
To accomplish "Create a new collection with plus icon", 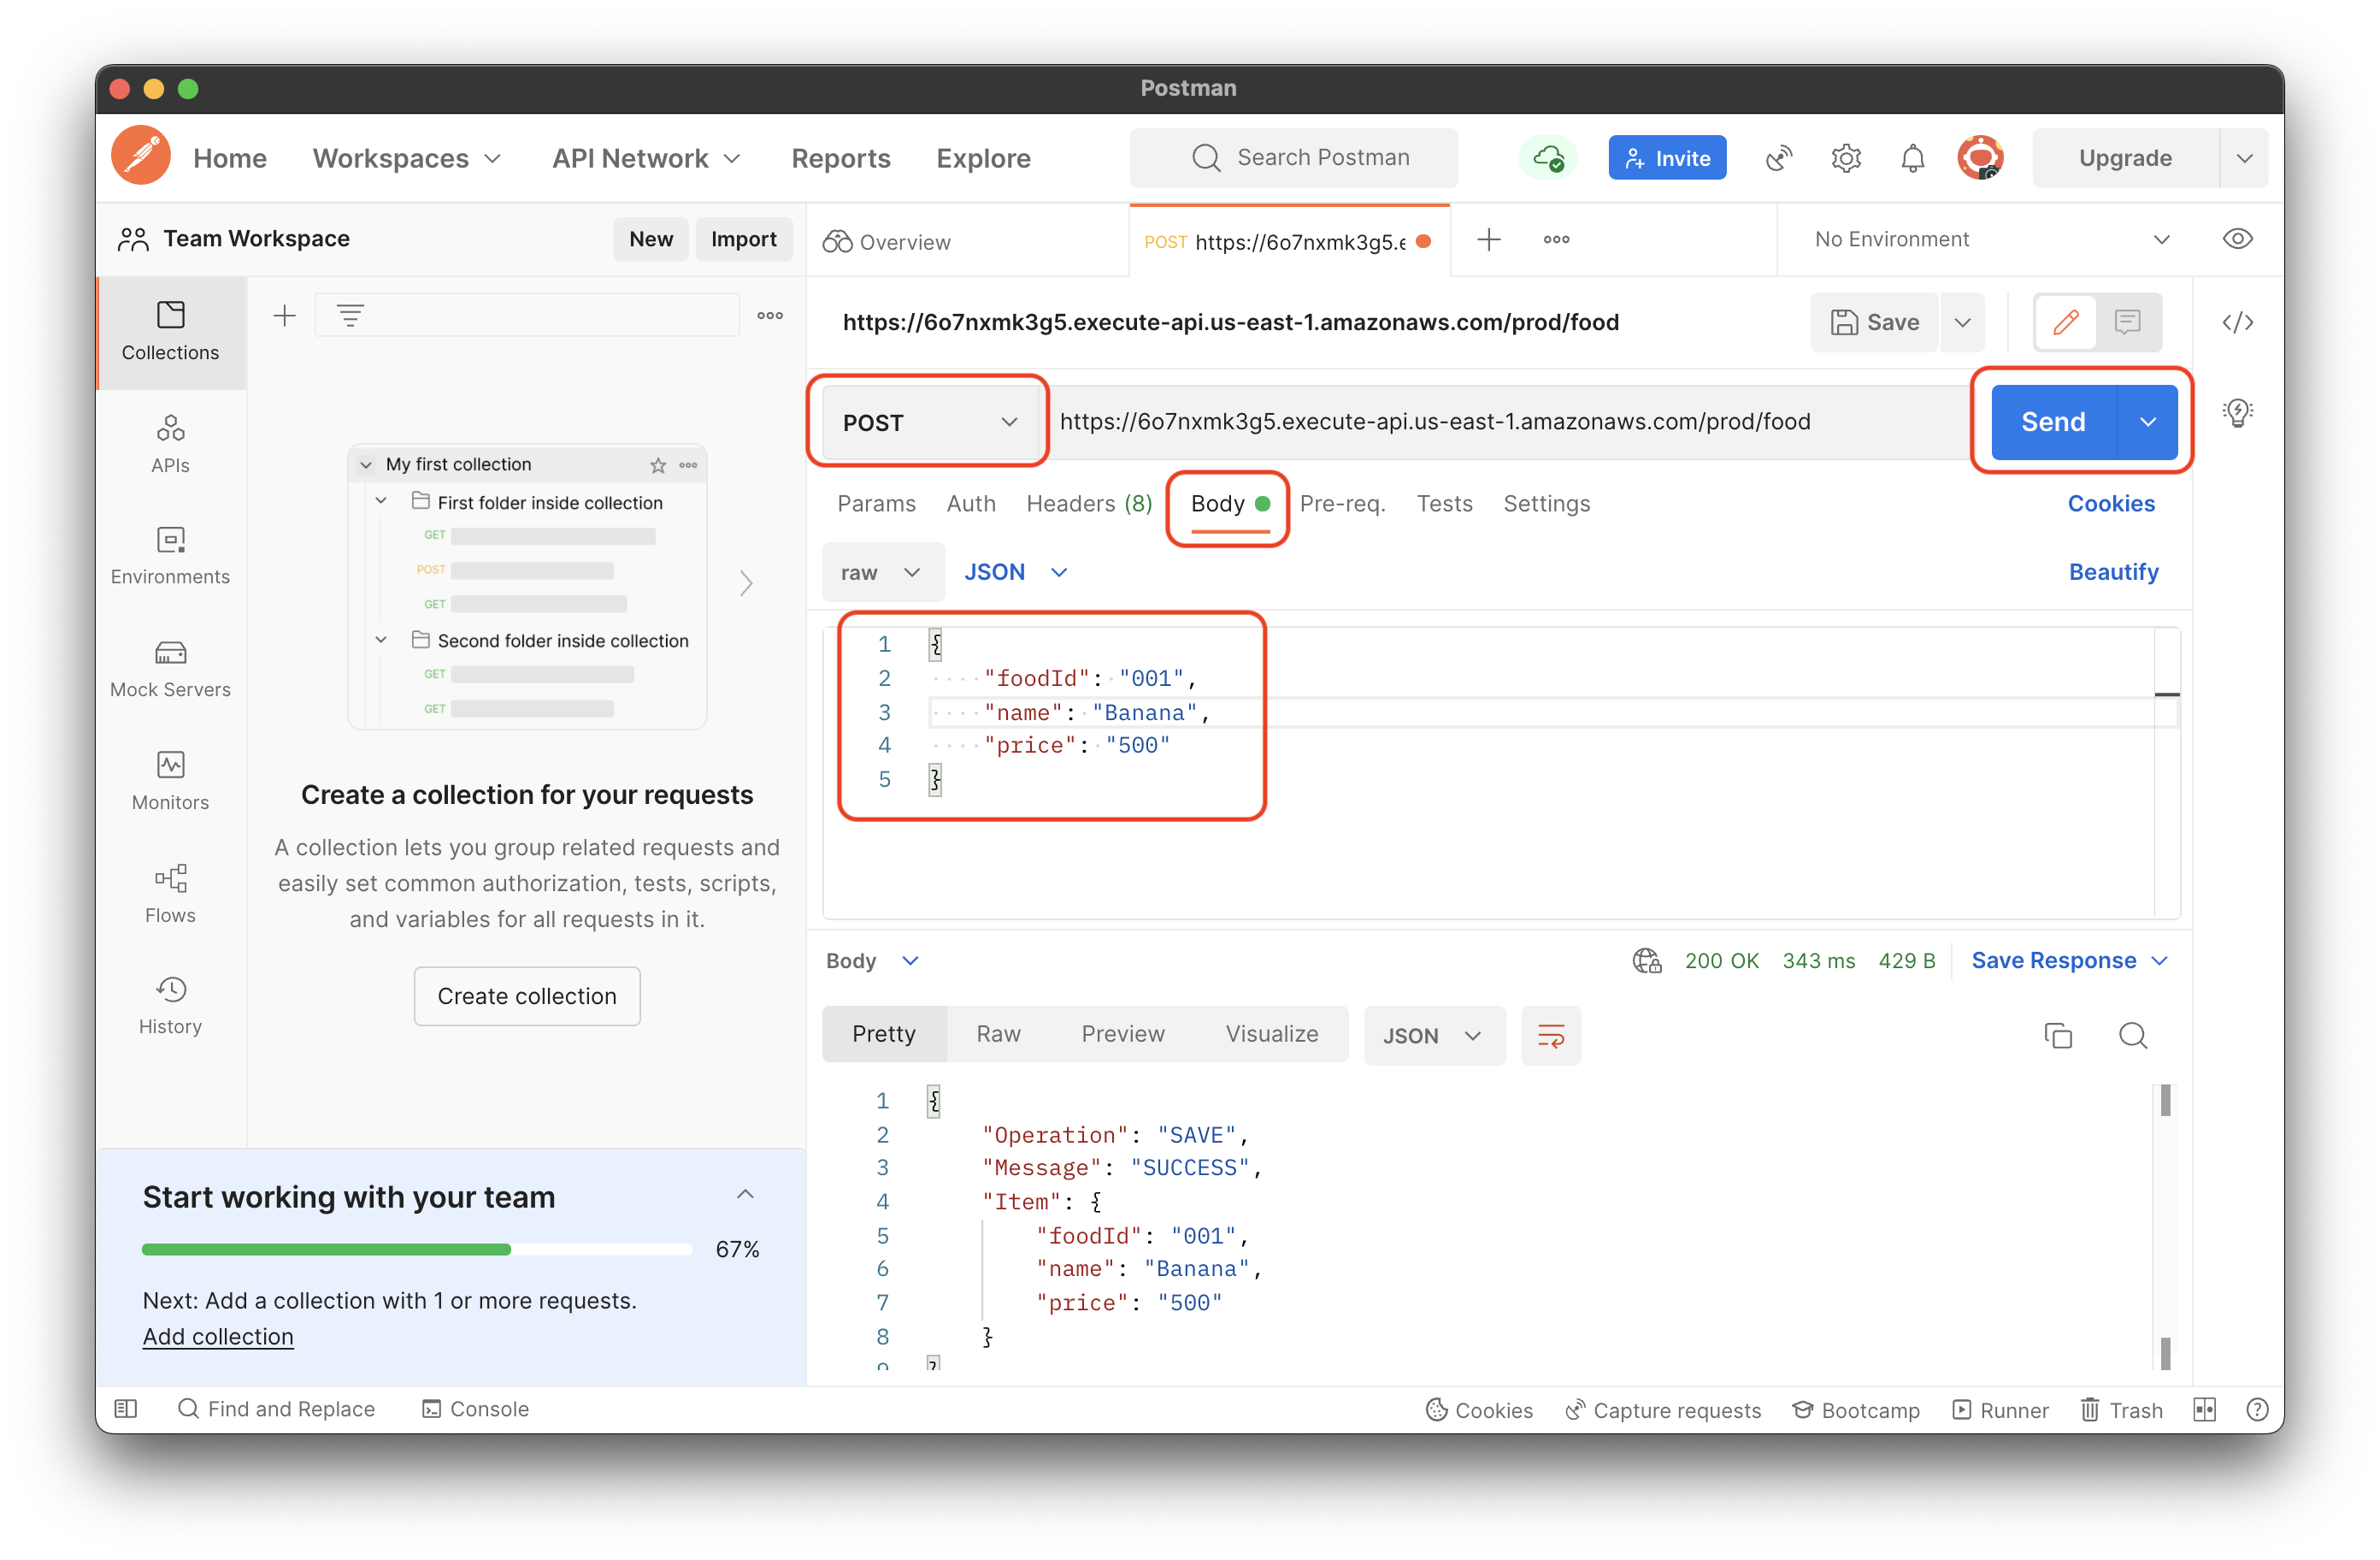I will click(x=285, y=316).
